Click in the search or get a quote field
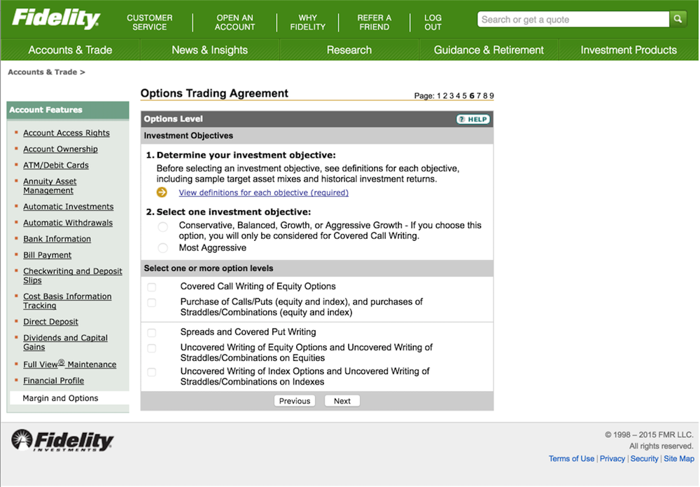This screenshot has width=700, height=487. click(573, 19)
